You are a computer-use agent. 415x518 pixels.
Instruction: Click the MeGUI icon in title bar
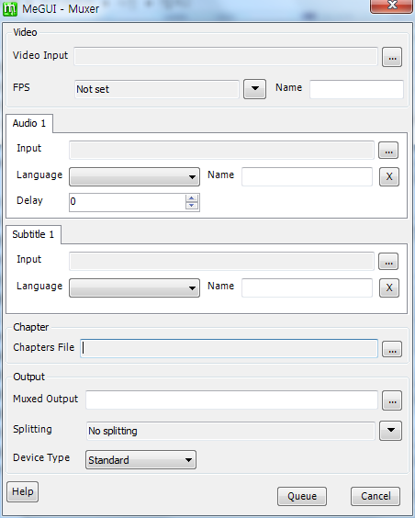(x=9, y=8)
